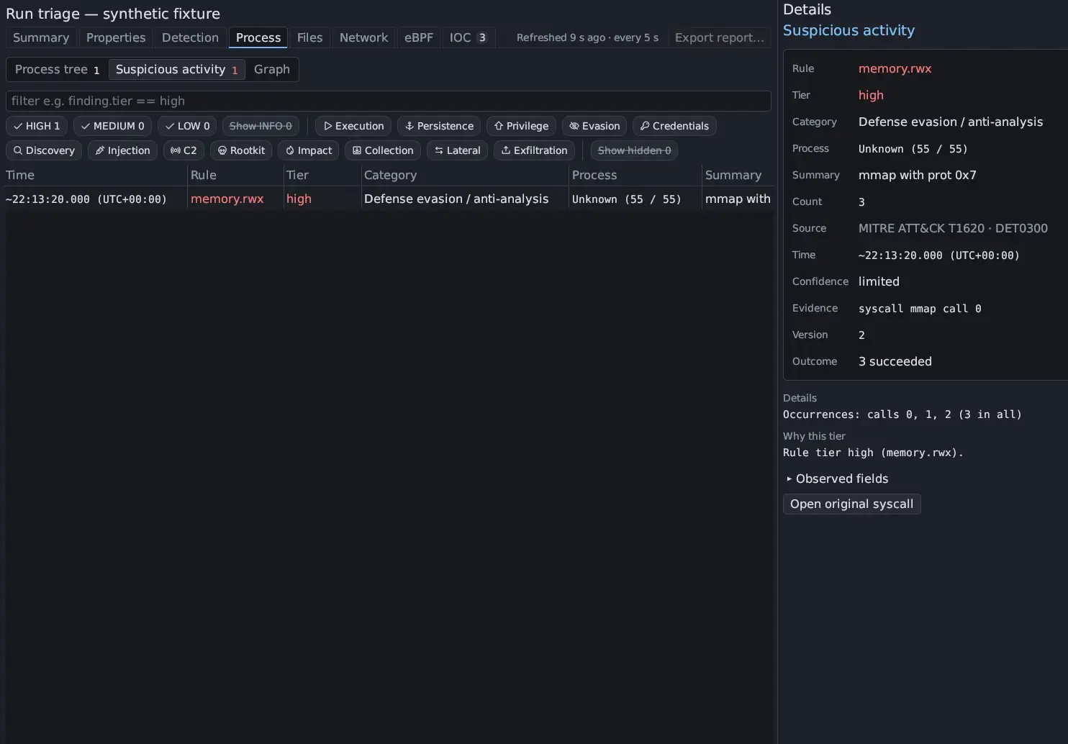This screenshot has height=744, width=1068.
Task: Toggle the LOW 0 severity filter
Action: point(187,126)
